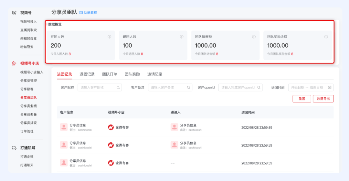The height and width of the screenshot is (181, 349).
Task: Click first row customer avatar
Action: pyautogui.click(x=64, y=127)
